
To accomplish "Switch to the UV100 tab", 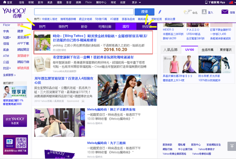I will coord(190,50).
